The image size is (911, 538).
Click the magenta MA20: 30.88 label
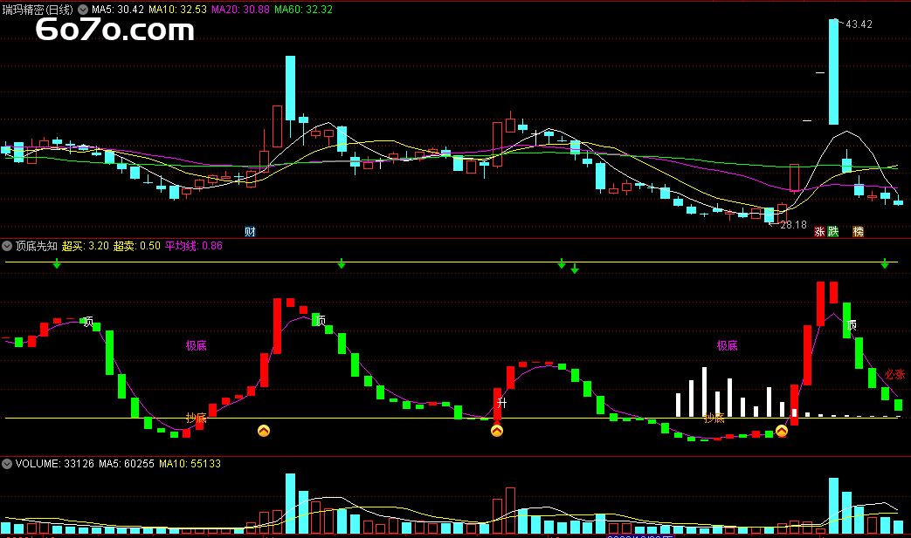(240, 10)
